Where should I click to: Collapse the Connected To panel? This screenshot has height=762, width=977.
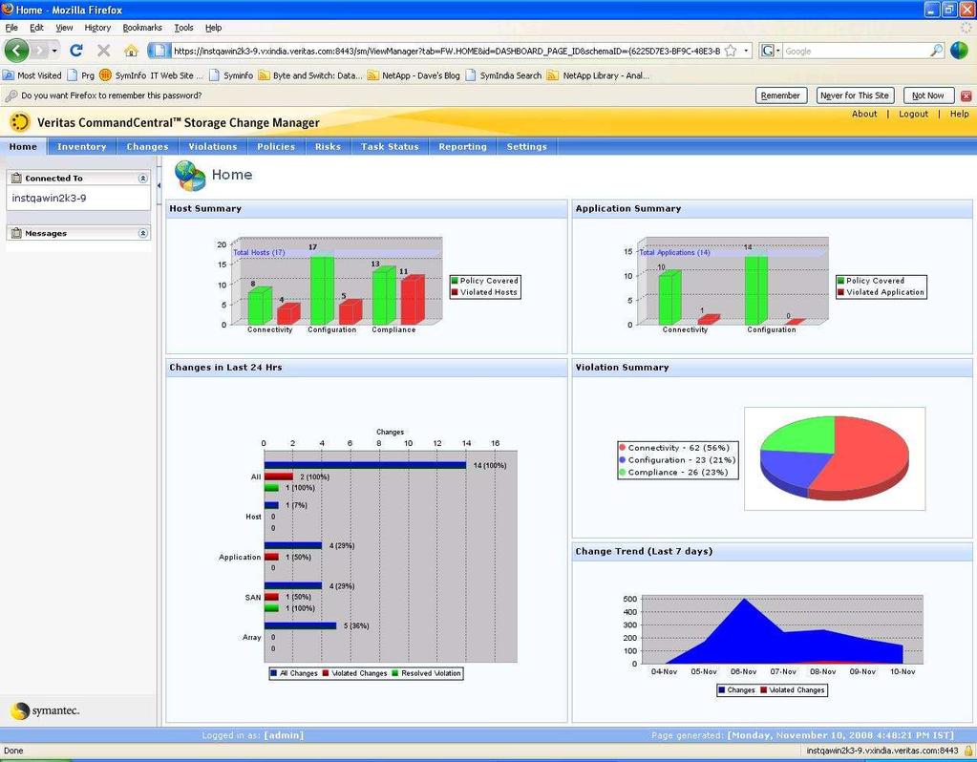point(142,179)
